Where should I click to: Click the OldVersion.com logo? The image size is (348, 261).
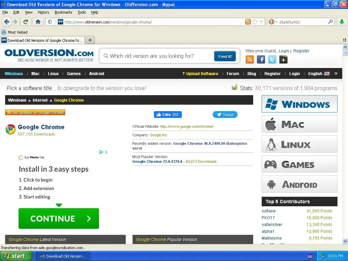click(49, 55)
